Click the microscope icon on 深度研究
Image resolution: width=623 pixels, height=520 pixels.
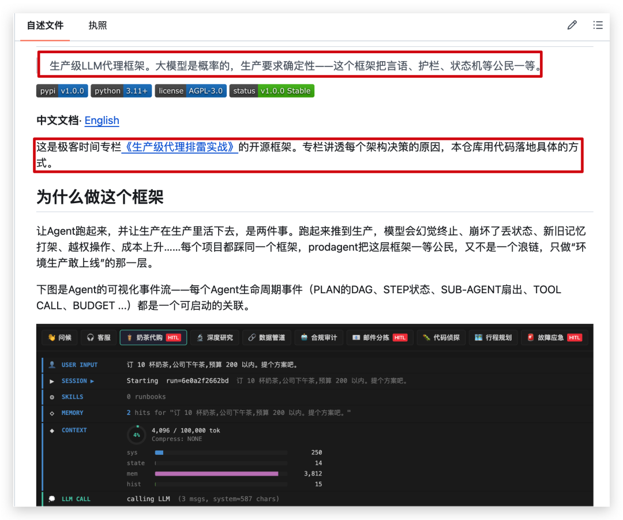coord(200,338)
